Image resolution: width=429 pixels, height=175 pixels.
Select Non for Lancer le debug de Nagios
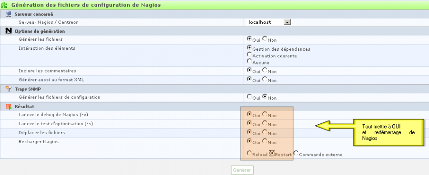pyautogui.click(x=264, y=114)
